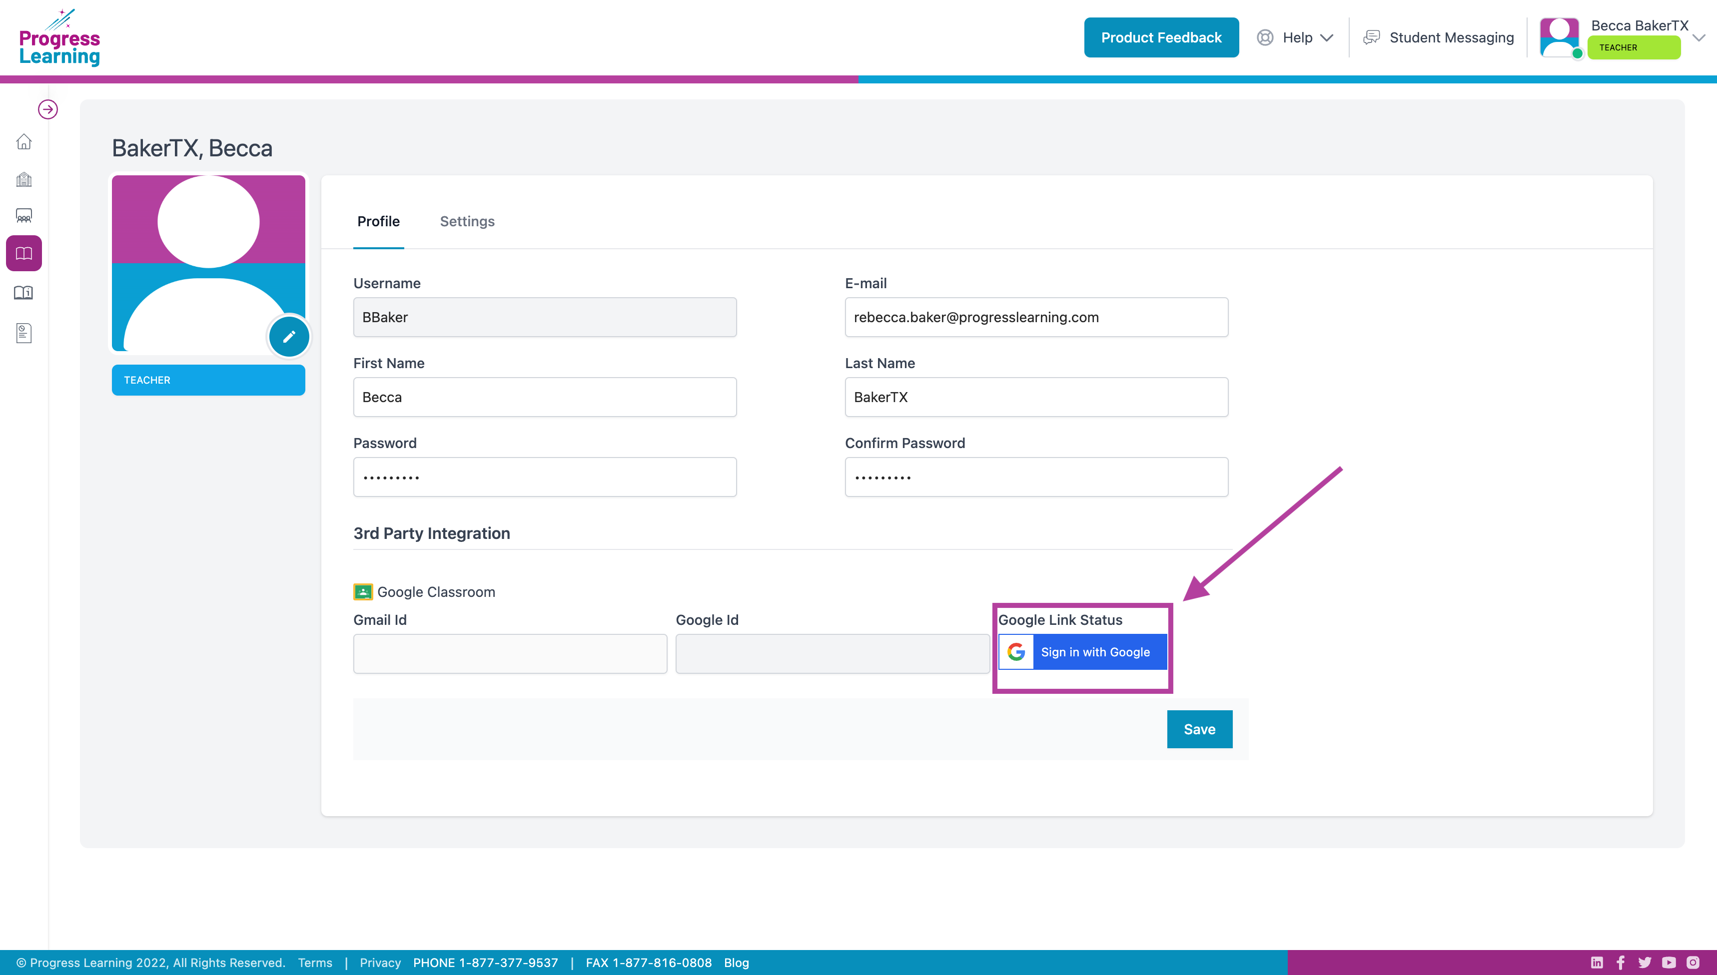
Task: Open the school building icon in sidebar
Action: [x=24, y=179]
